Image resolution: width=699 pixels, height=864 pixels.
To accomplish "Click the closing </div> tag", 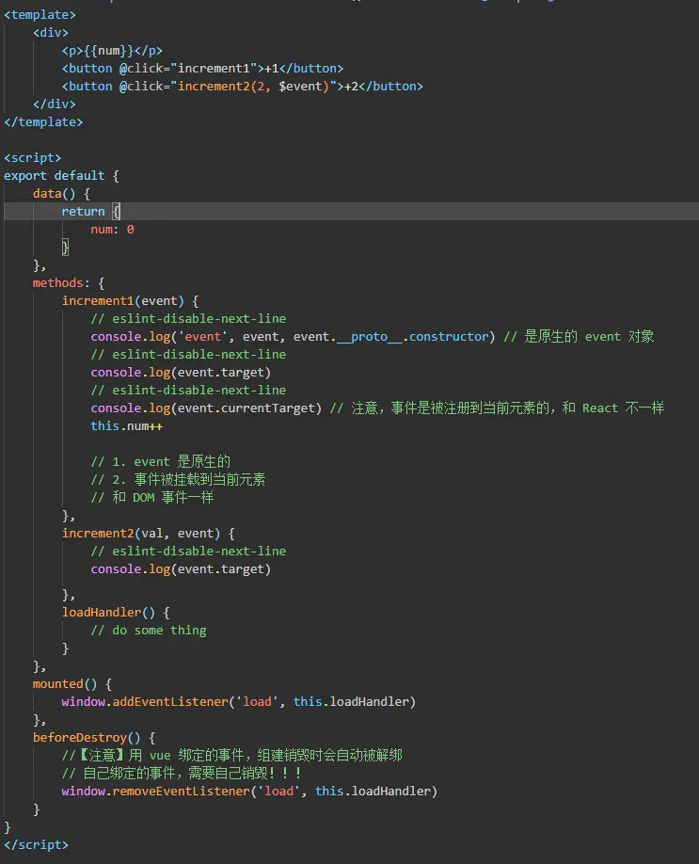I will (54, 104).
